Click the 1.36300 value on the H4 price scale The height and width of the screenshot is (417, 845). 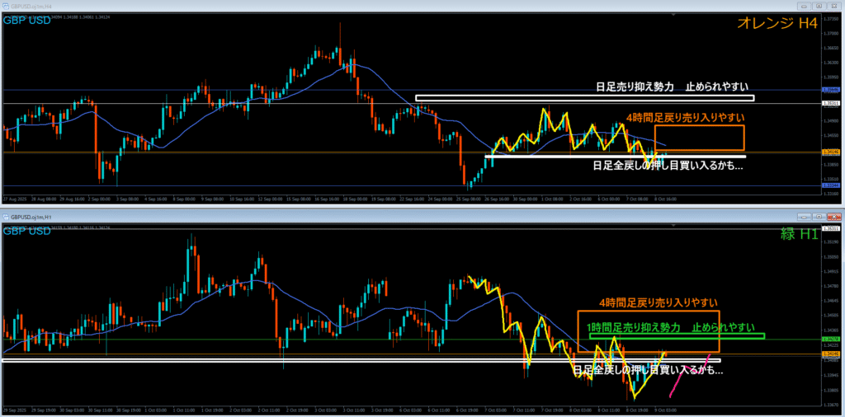[829, 63]
